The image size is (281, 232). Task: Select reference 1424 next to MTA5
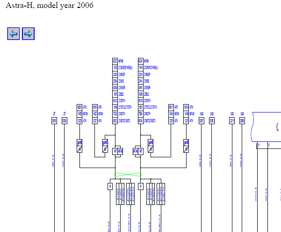[171, 114]
